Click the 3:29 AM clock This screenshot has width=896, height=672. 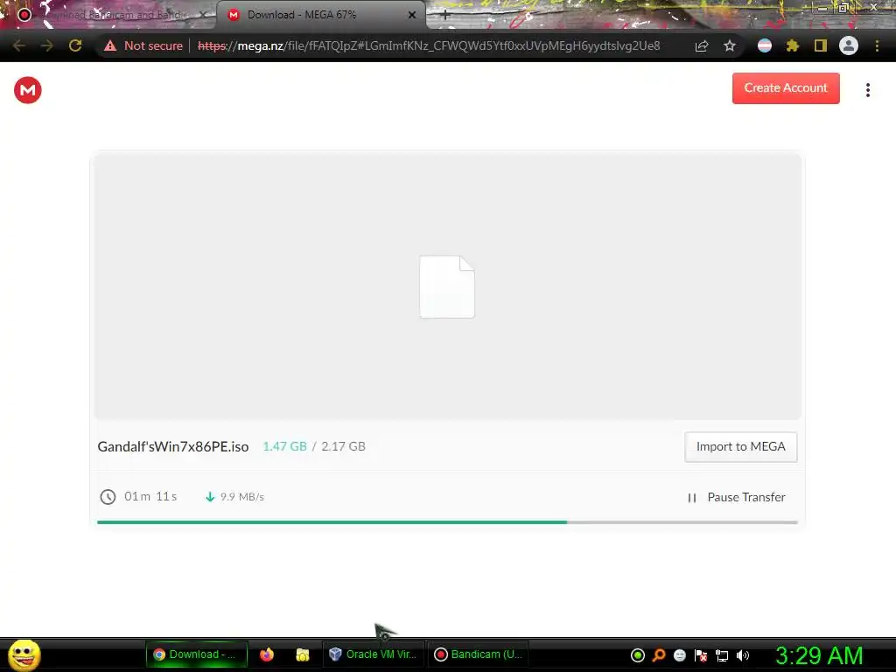pos(819,655)
